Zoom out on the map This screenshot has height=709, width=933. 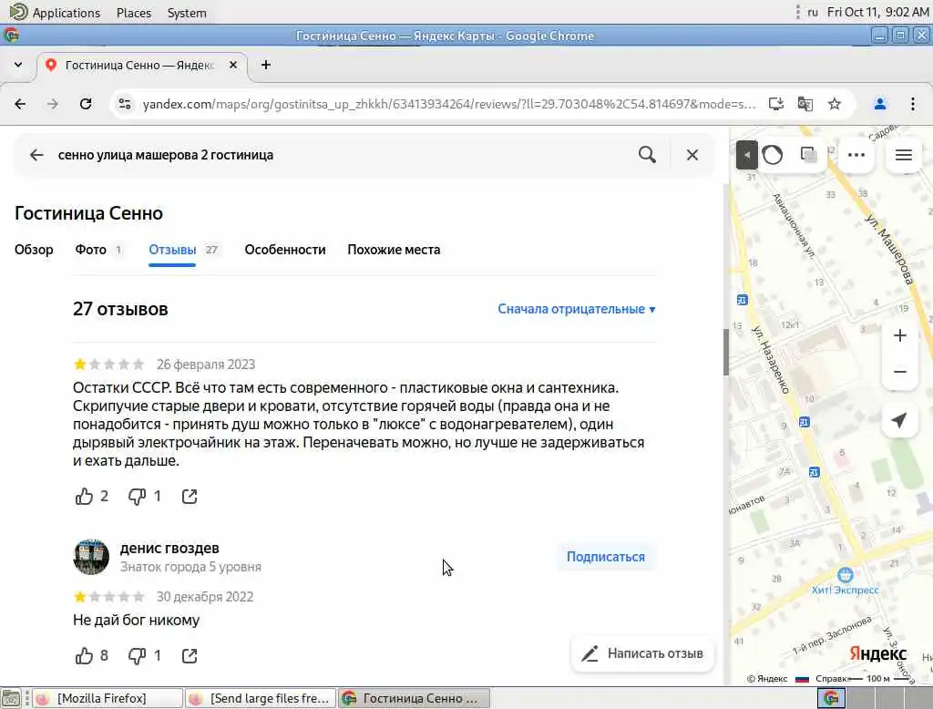tap(899, 372)
